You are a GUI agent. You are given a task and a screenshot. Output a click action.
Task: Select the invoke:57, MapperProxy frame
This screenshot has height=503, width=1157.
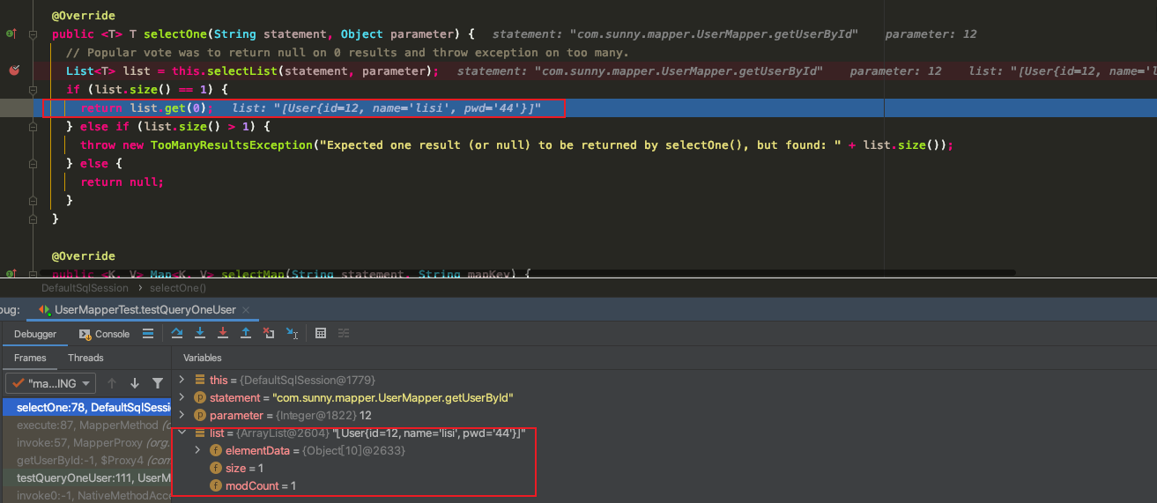coord(85,442)
